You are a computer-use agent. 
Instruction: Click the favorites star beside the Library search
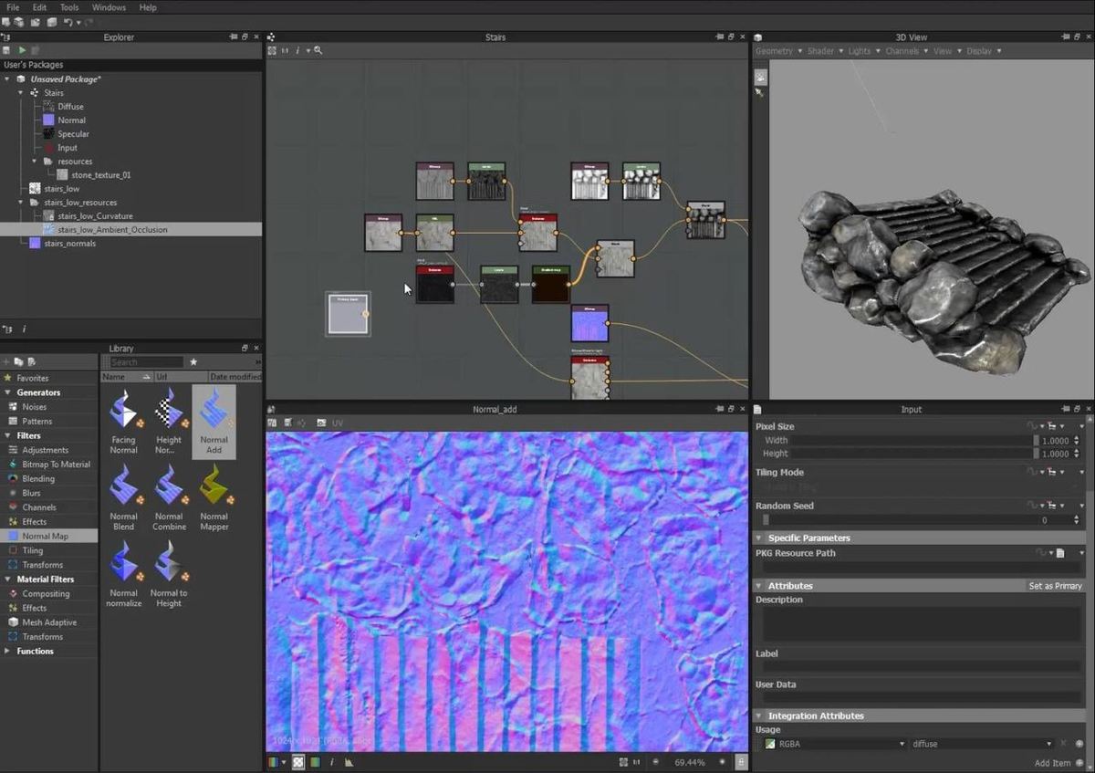coord(193,362)
